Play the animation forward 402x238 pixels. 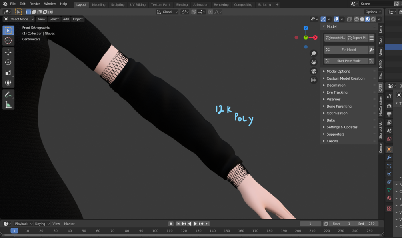[195, 224]
